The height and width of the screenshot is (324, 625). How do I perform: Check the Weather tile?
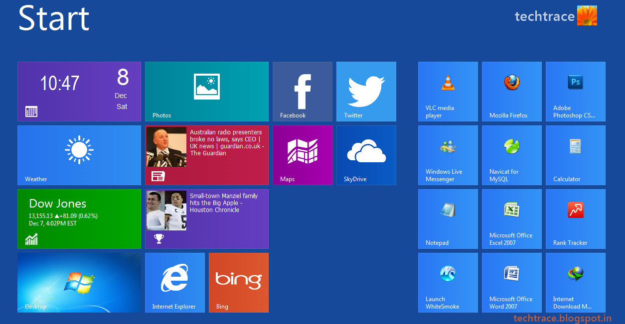click(x=79, y=155)
